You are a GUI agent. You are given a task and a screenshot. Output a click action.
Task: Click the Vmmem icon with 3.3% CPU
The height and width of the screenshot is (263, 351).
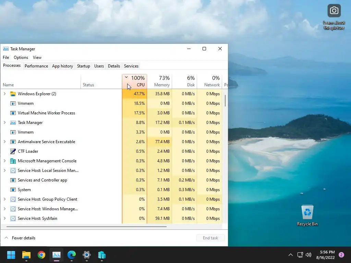point(13,132)
